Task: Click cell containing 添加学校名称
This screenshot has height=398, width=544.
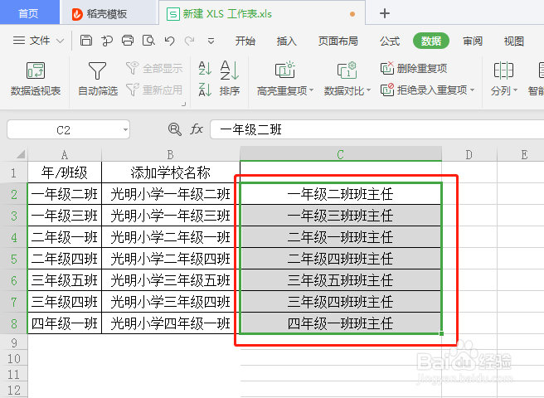Action: [x=170, y=172]
